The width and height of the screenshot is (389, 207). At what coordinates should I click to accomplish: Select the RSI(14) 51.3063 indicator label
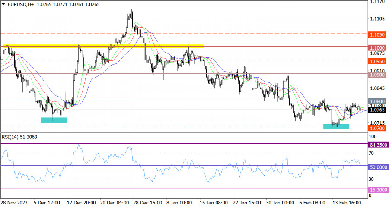click(19, 137)
